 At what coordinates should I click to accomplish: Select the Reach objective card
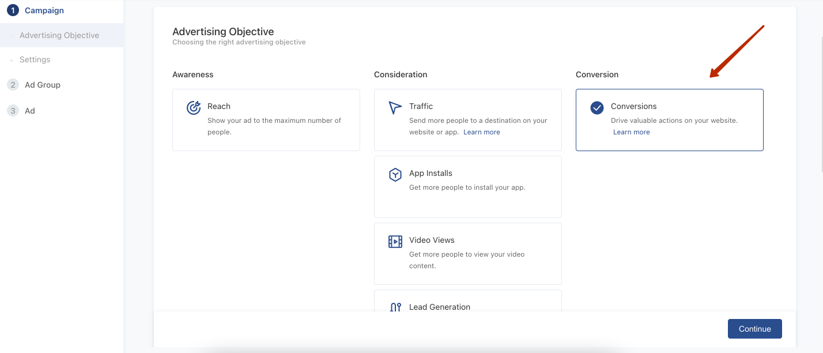(266, 120)
